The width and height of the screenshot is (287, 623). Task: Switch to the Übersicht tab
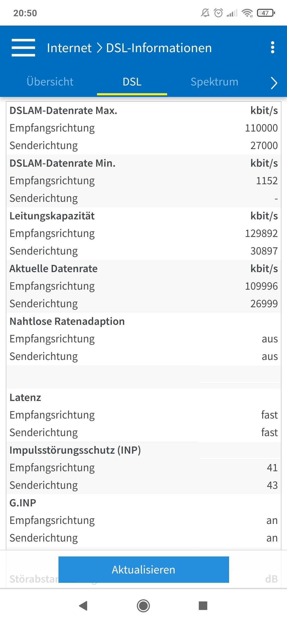pyautogui.click(x=50, y=82)
